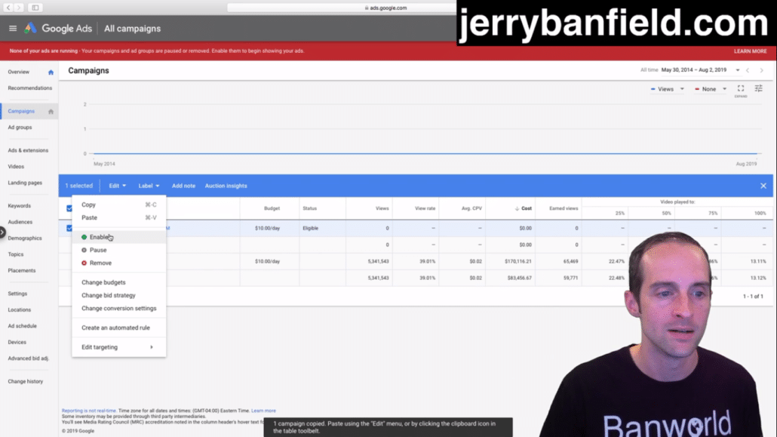
Task: Toggle the browser sidebar icon
Action: 35,8
